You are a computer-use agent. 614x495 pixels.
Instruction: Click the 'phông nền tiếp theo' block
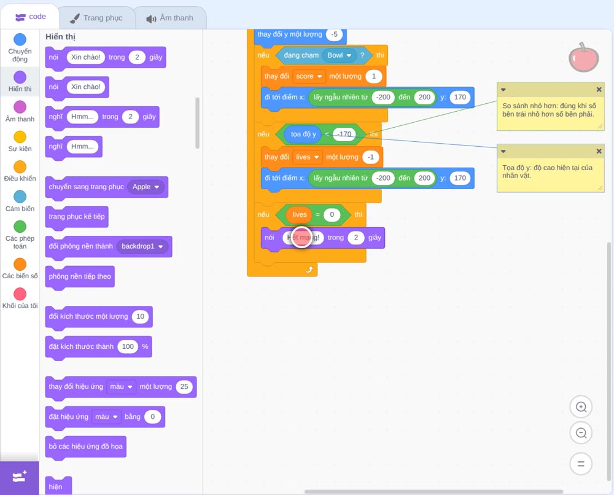[x=80, y=276]
